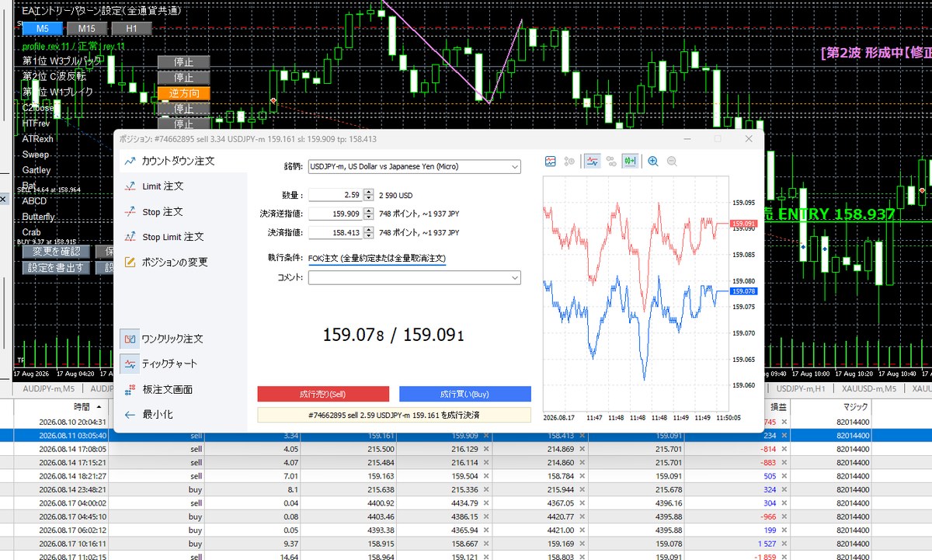This screenshot has height=560, width=932.
Task: Select Stop Limit 注文 in the order dialog
Action: [164, 237]
